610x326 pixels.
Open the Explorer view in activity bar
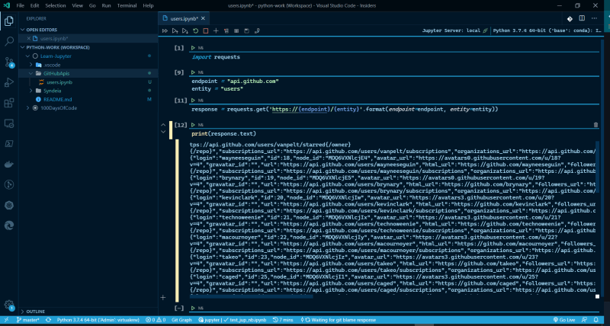9,21
